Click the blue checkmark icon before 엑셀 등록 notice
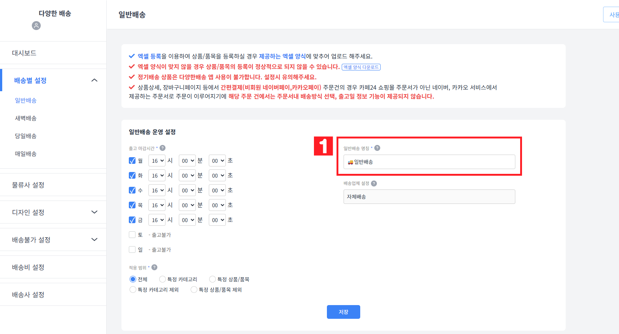The width and height of the screenshot is (619, 334). pyautogui.click(x=131, y=56)
